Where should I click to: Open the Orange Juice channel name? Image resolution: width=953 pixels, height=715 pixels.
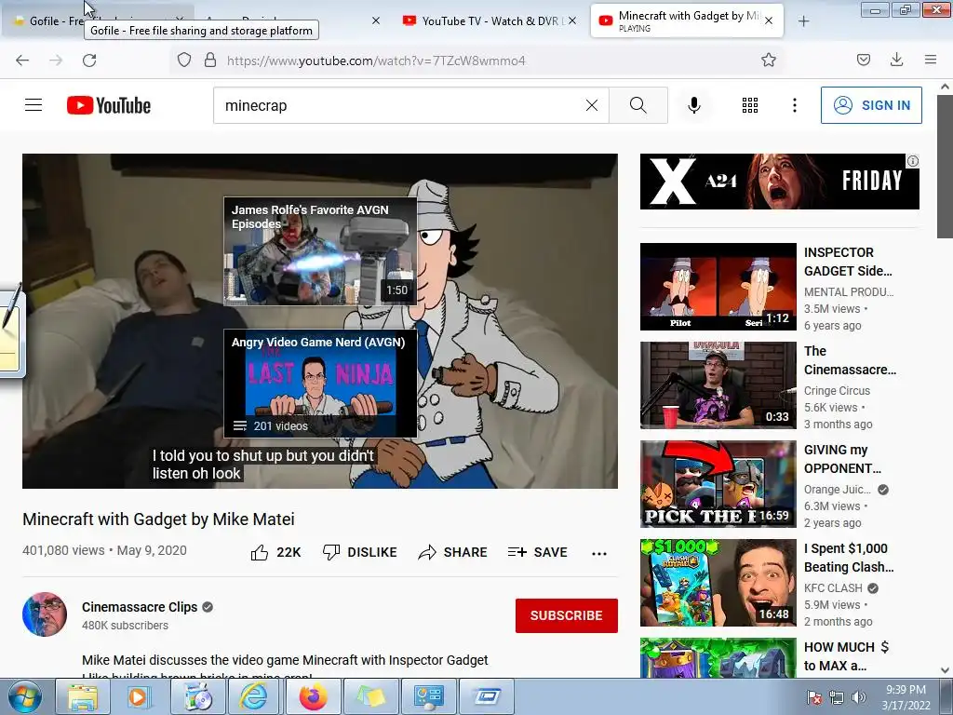point(838,490)
